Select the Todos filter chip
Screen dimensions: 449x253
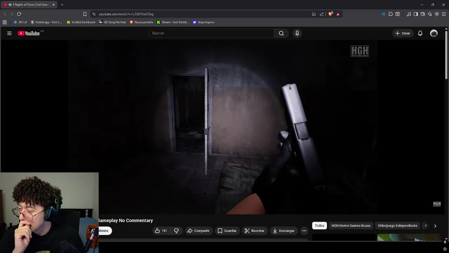tap(320, 226)
